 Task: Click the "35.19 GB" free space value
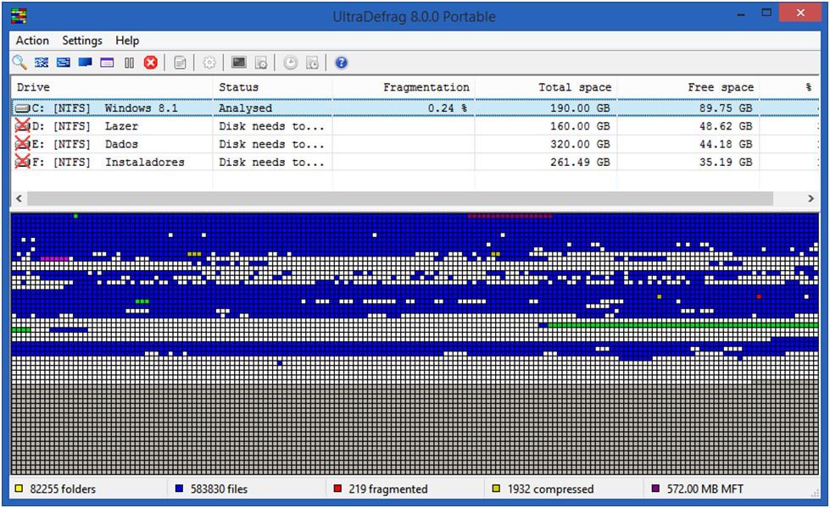726,163
